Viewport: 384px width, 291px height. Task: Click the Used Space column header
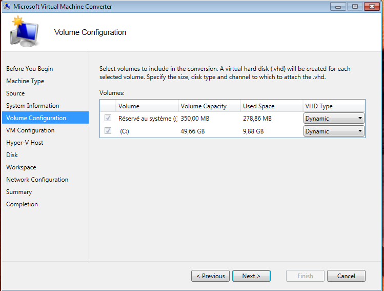click(258, 106)
